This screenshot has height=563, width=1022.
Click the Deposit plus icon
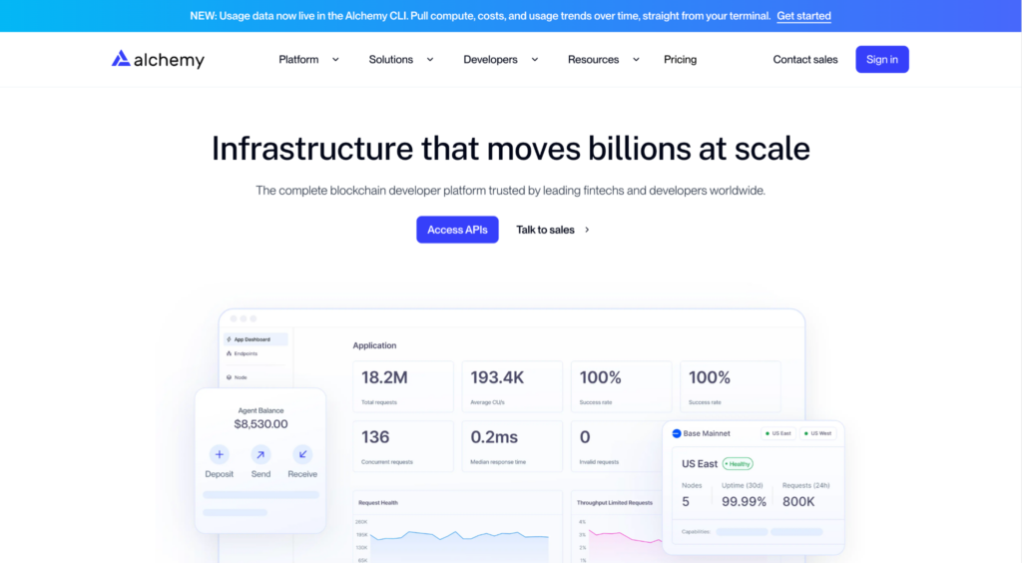[219, 454]
